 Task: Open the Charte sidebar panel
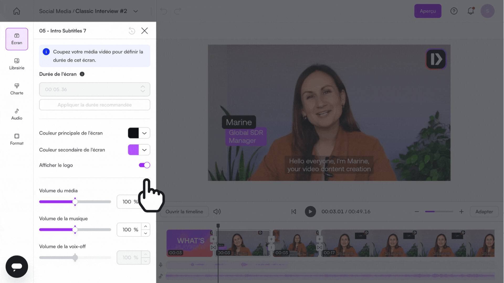pos(17,89)
